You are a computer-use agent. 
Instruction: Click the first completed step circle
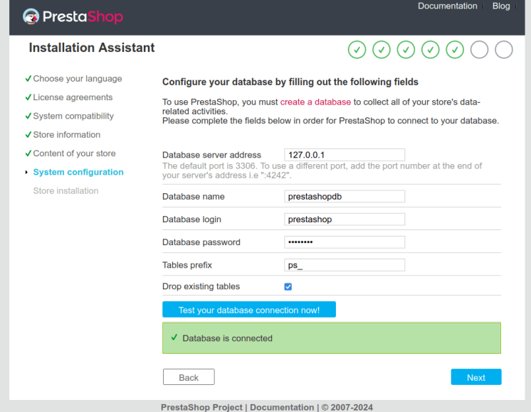click(357, 50)
